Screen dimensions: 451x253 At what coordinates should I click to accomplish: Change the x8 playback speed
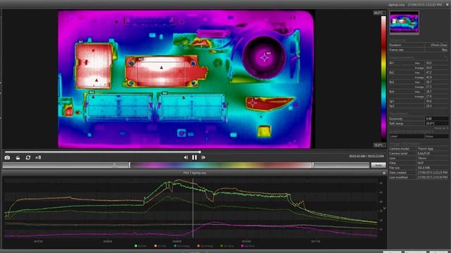click(x=38, y=157)
